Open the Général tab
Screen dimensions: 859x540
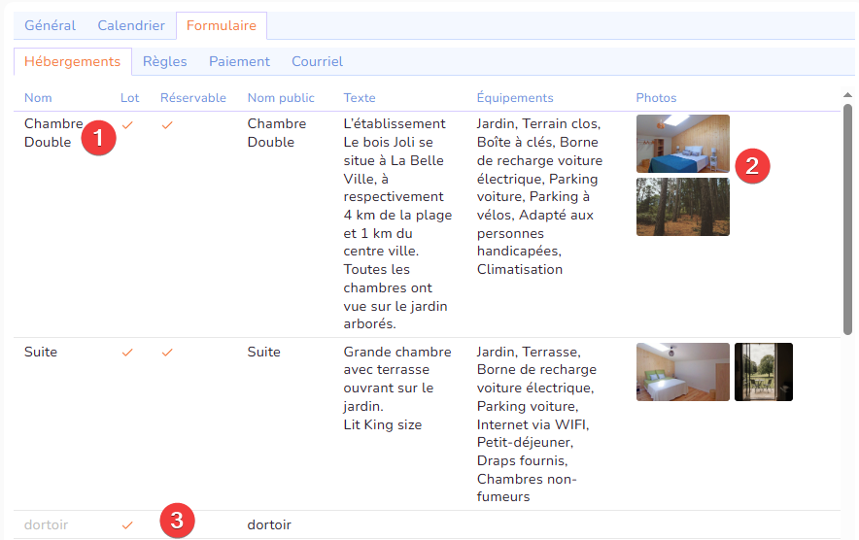(x=50, y=25)
